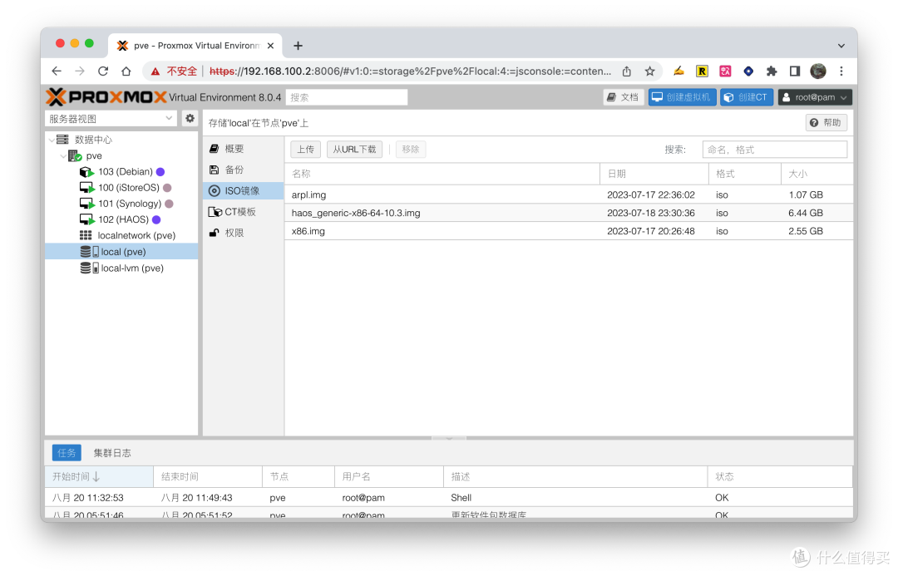Open the blue diamond extension
Screen dimensions: 898x576
748,71
